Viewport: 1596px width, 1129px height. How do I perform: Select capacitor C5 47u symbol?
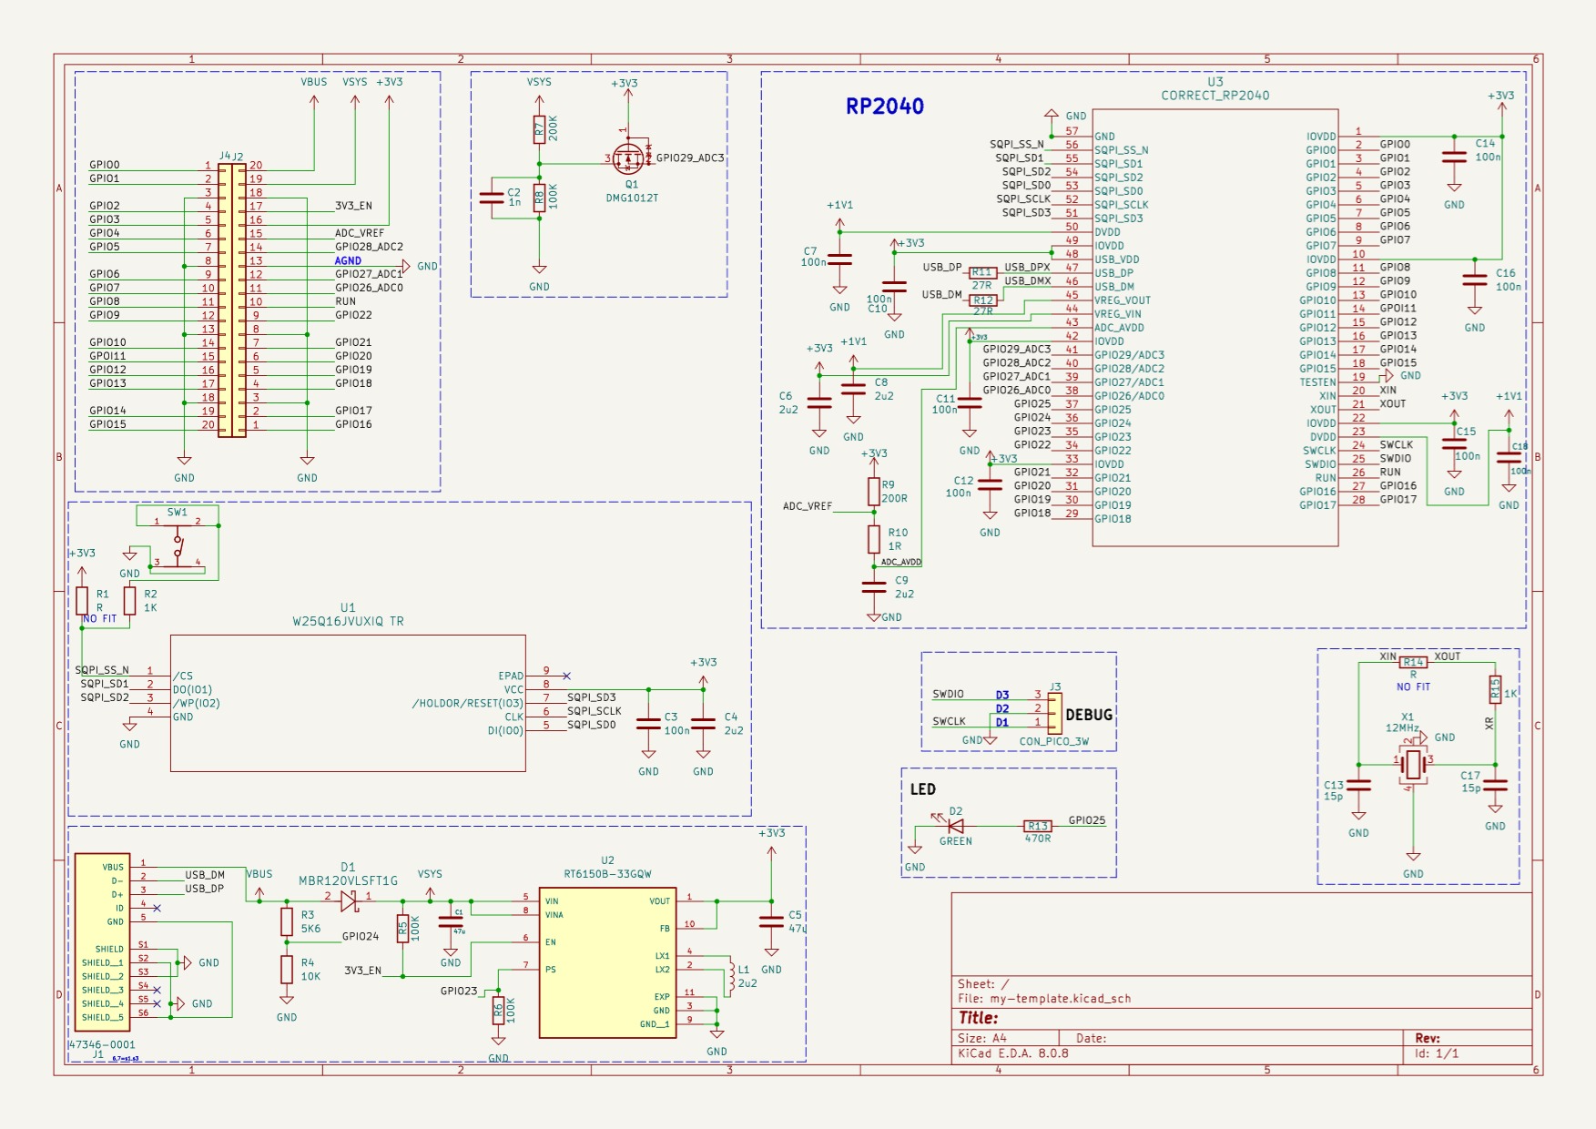tap(771, 921)
